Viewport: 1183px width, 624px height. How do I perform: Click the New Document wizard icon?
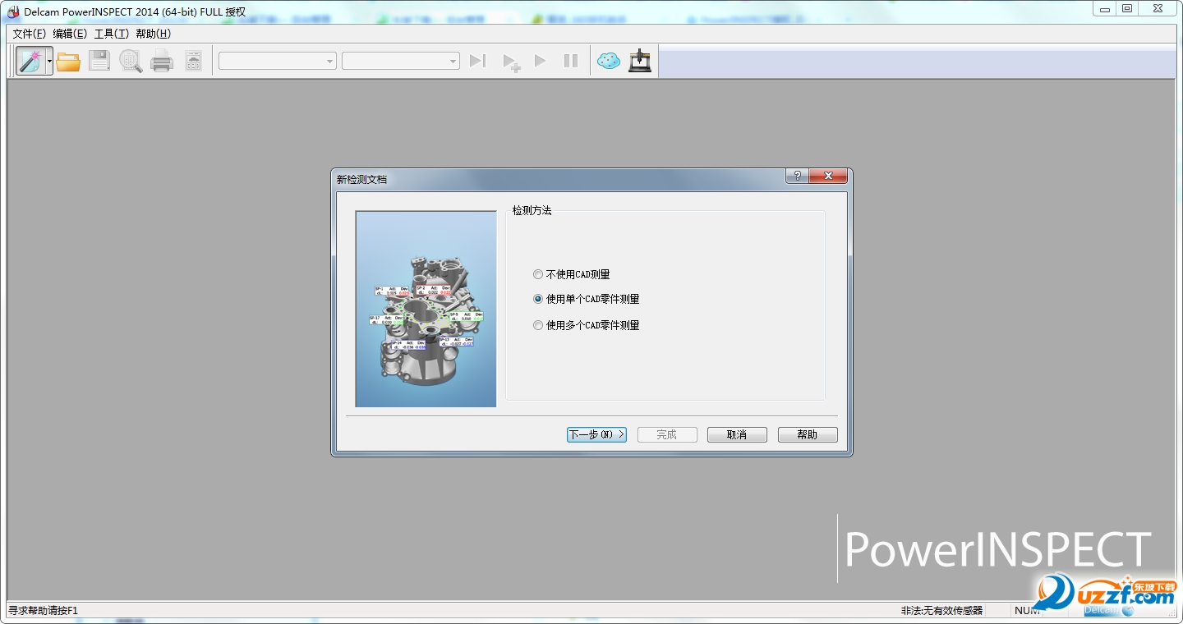30,61
